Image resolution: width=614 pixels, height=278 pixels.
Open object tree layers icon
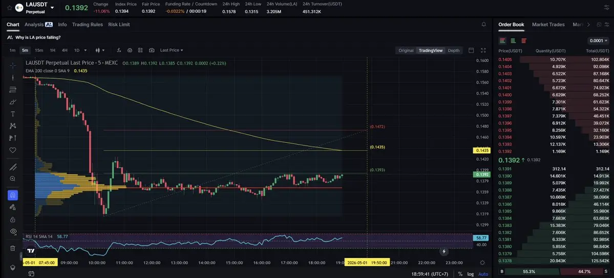[12, 267]
